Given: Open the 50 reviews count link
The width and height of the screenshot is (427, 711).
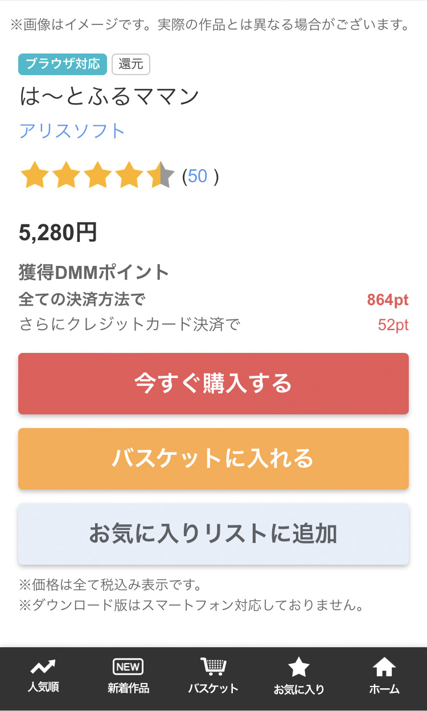Looking at the screenshot, I should 198,176.
